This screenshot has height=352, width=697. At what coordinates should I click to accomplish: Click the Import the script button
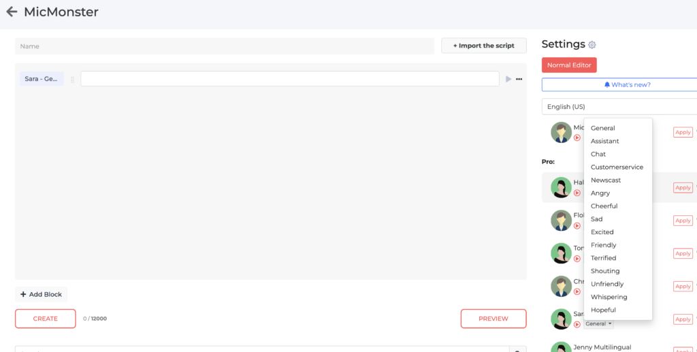(484, 46)
